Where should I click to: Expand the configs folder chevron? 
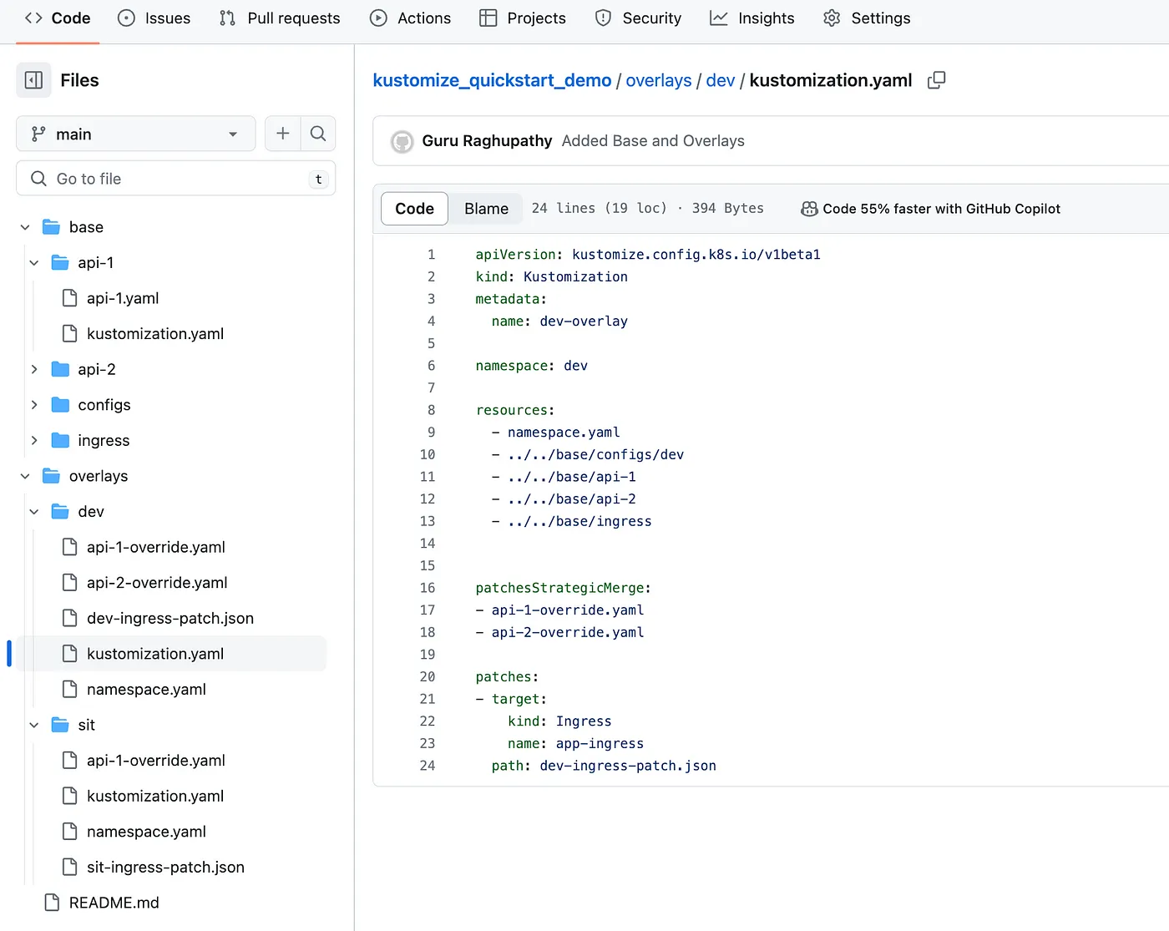coord(34,405)
